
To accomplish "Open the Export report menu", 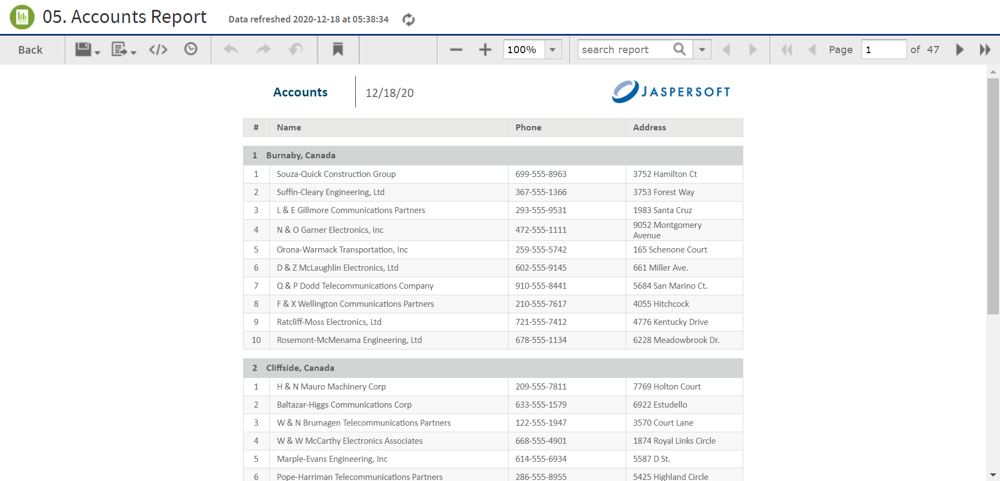I will coord(124,49).
